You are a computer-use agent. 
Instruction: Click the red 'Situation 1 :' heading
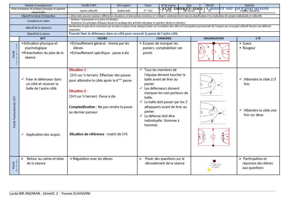(x=78, y=70)
